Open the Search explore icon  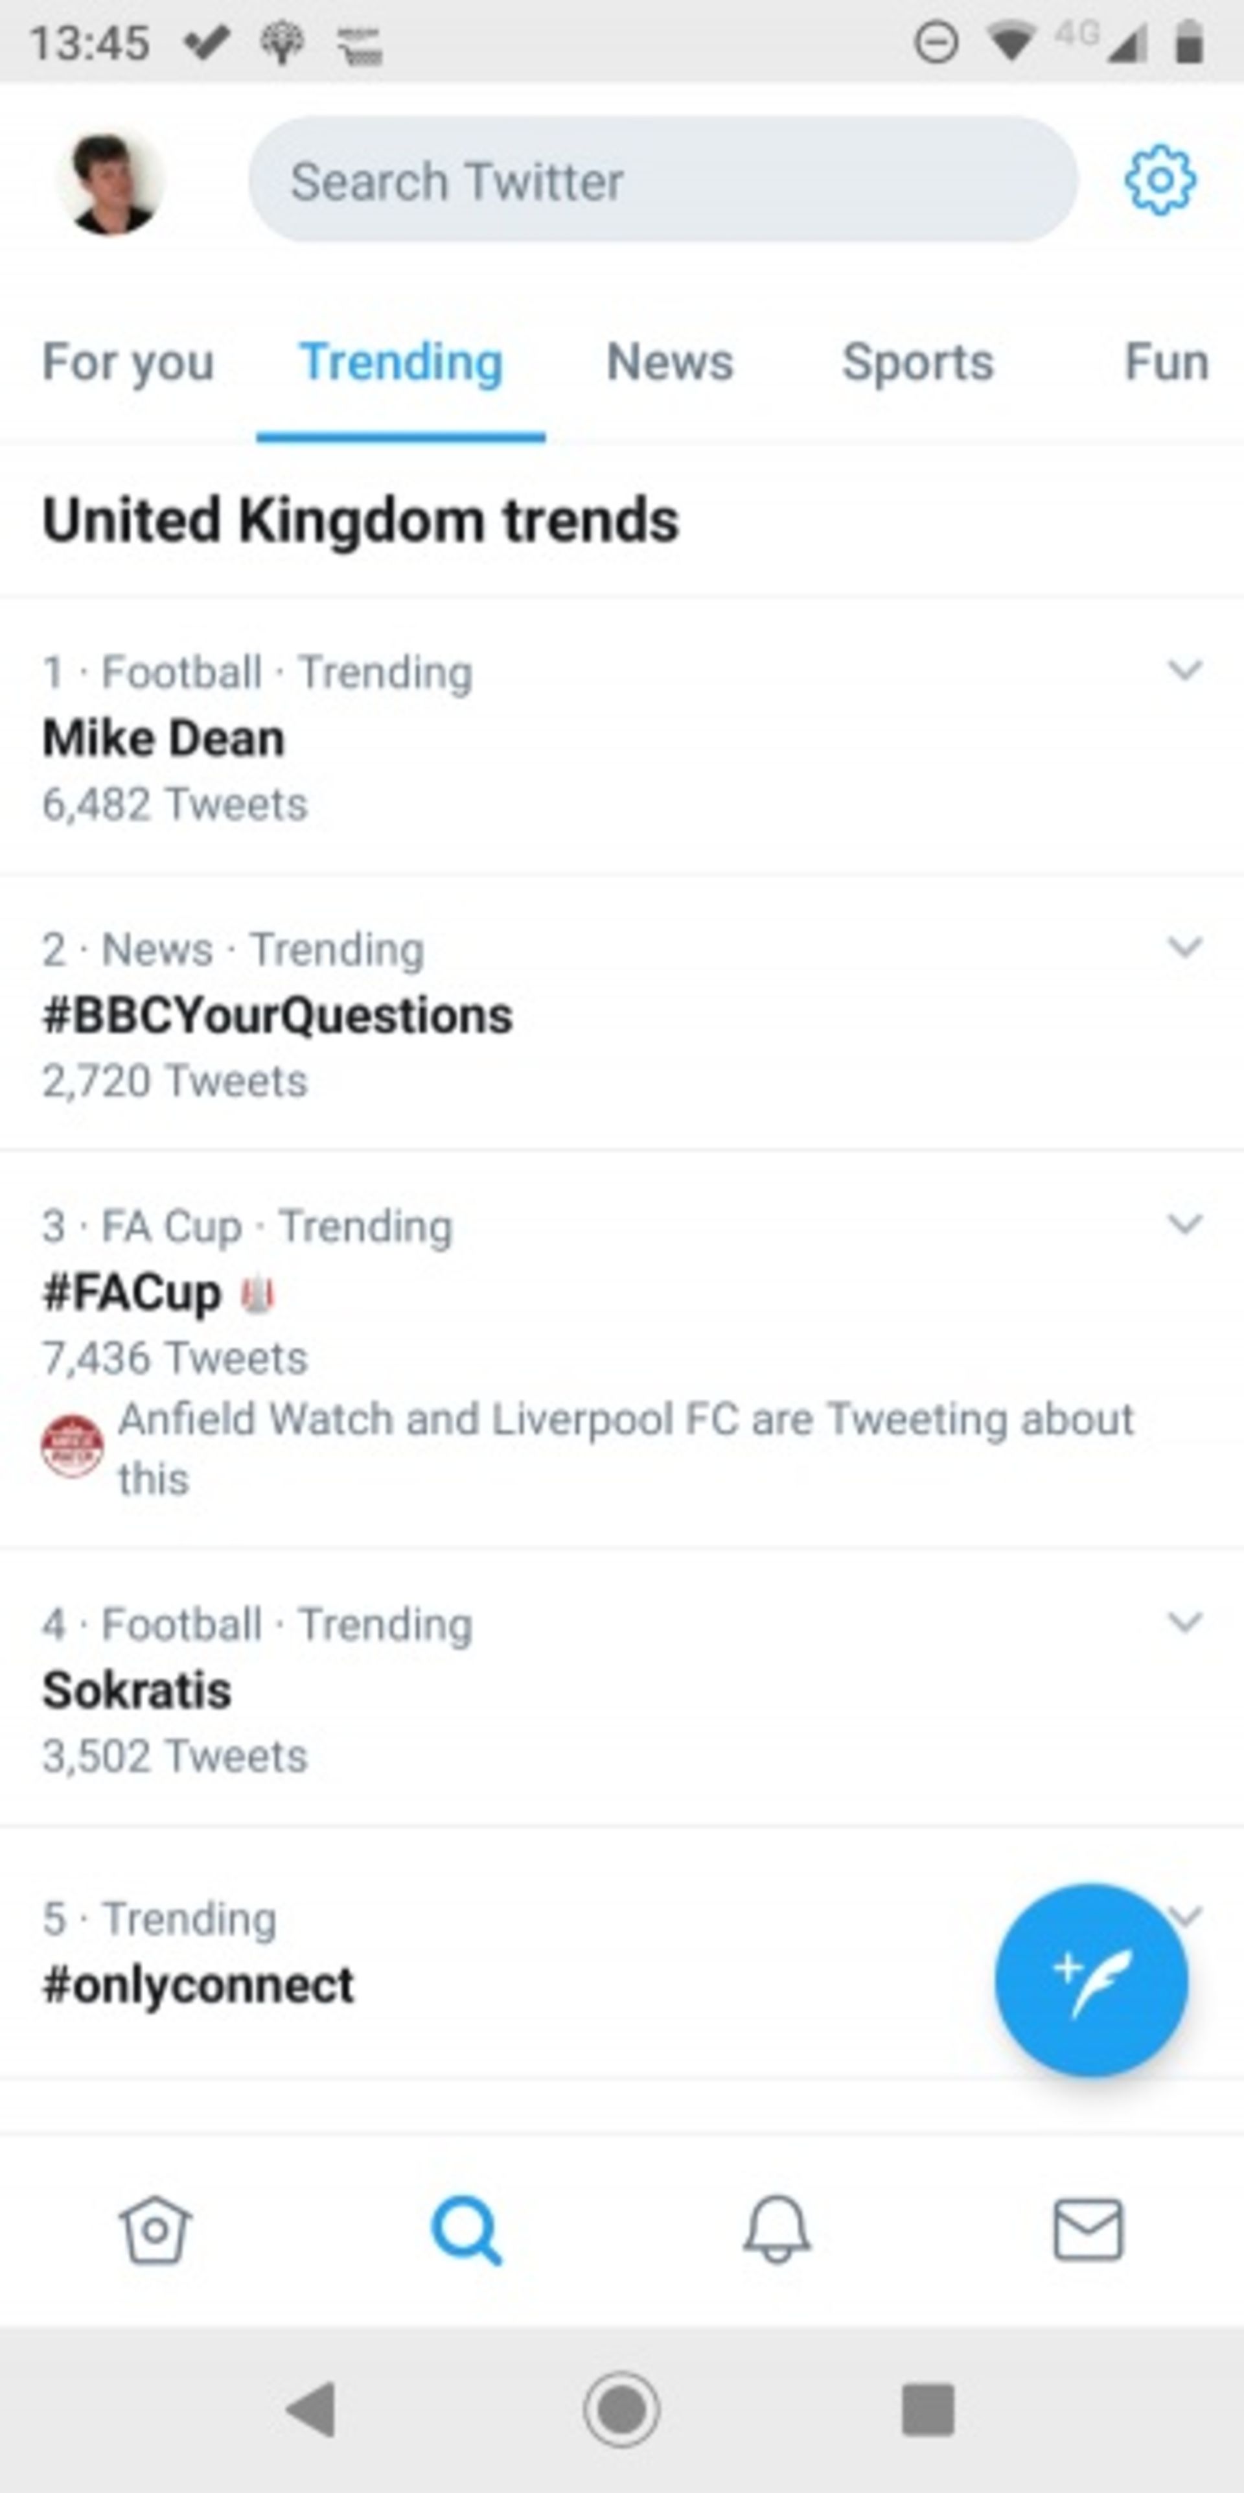pyautogui.click(x=466, y=2230)
